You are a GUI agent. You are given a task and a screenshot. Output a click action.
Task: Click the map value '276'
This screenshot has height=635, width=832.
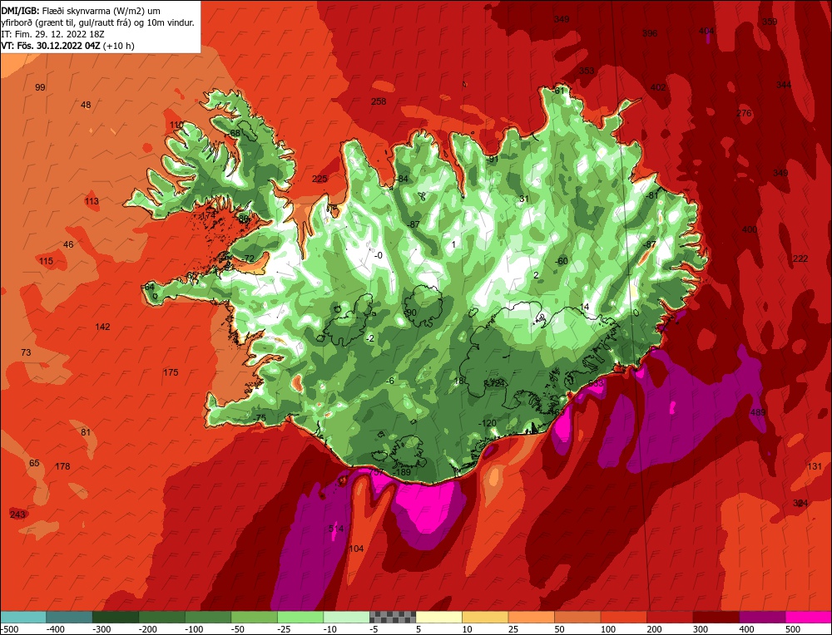(744, 113)
